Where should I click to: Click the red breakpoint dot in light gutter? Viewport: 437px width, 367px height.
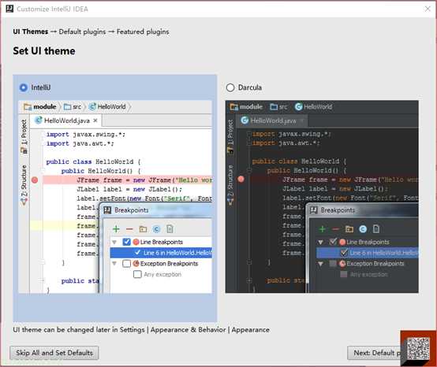click(x=35, y=180)
